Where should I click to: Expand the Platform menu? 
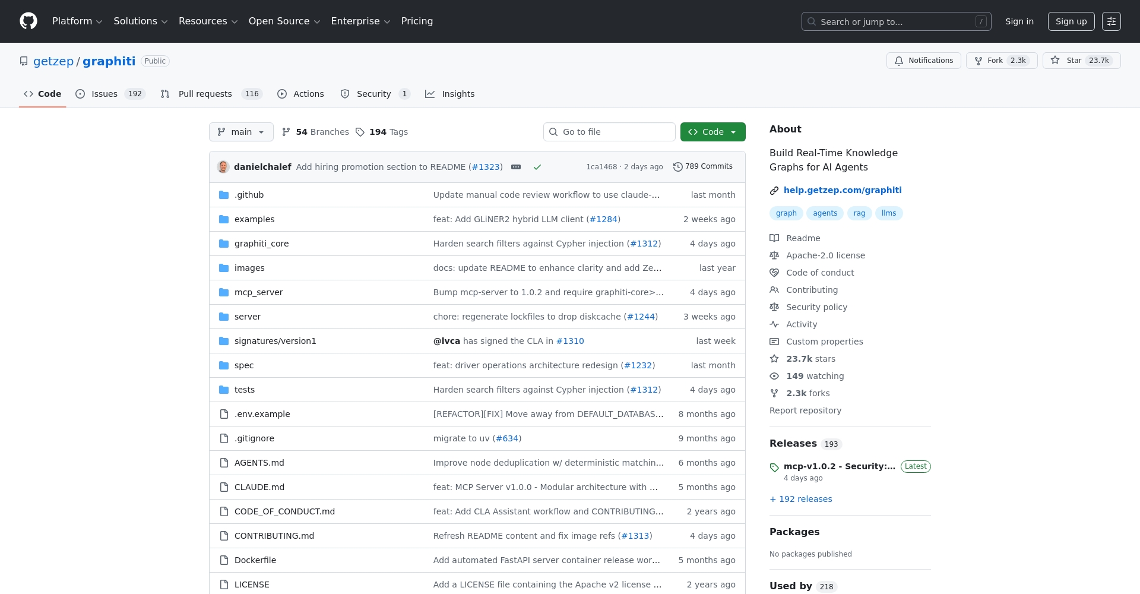pos(77,21)
